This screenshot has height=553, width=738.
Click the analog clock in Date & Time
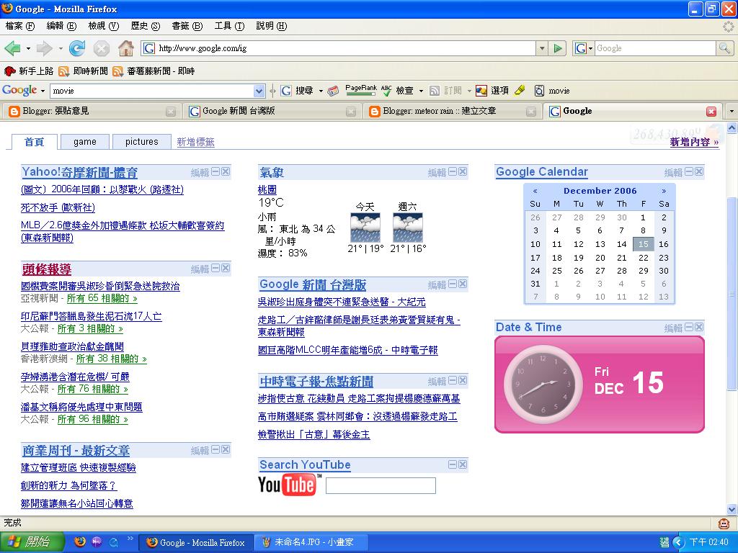pos(543,384)
